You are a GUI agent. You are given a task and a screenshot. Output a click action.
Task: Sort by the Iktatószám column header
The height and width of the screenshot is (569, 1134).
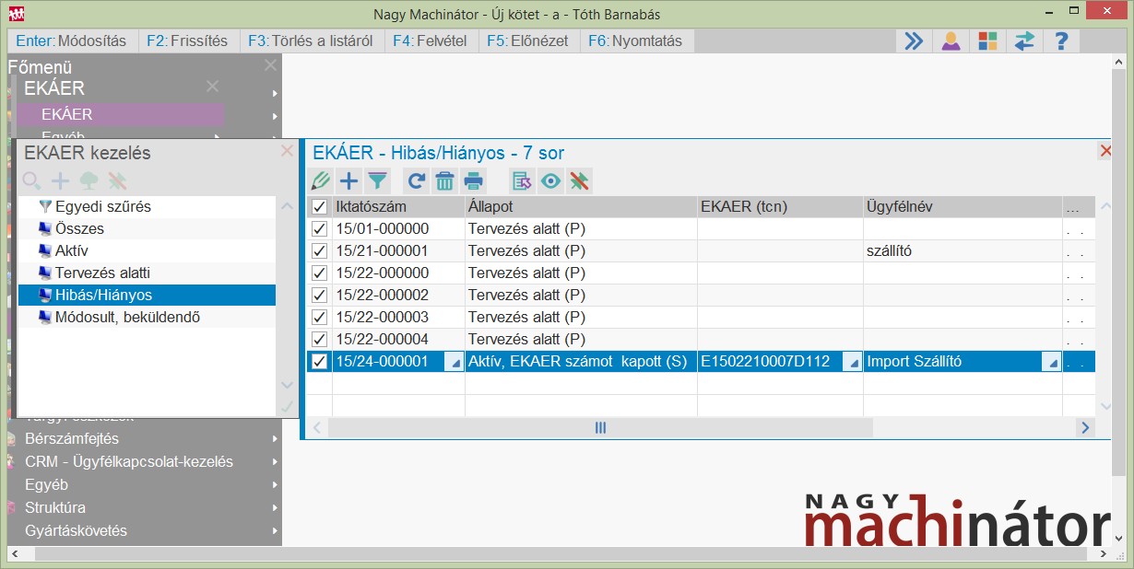(398, 207)
